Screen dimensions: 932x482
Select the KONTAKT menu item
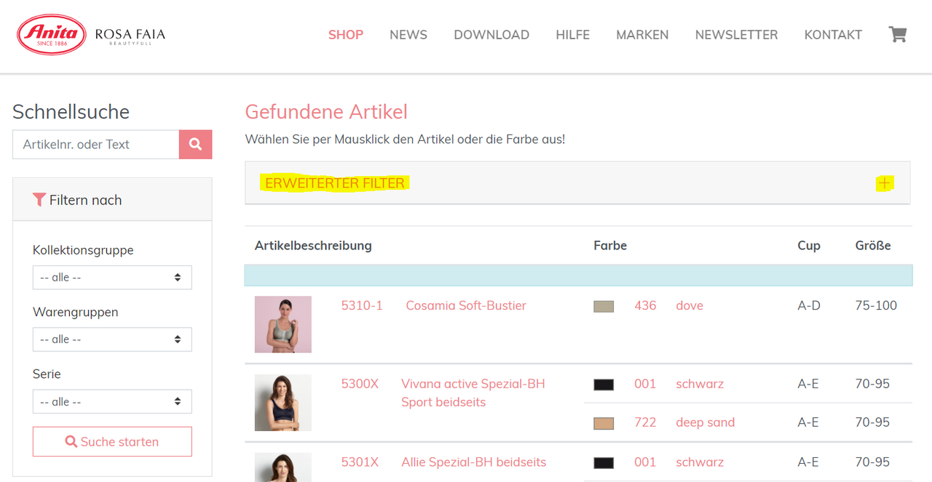(x=833, y=35)
